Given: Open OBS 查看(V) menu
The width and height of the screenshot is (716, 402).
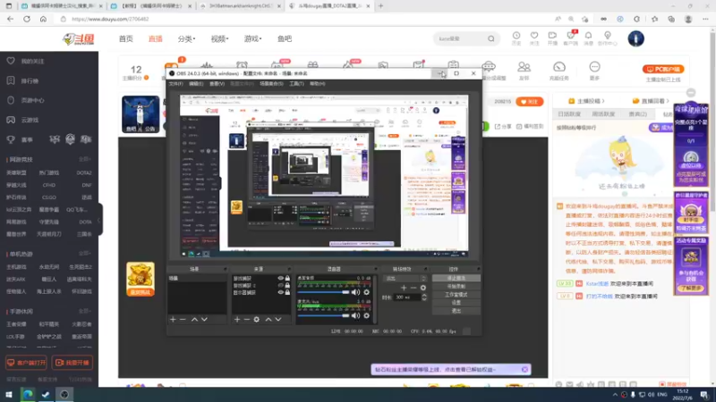Looking at the screenshot, I should pyautogui.click(x=217, y=84).
